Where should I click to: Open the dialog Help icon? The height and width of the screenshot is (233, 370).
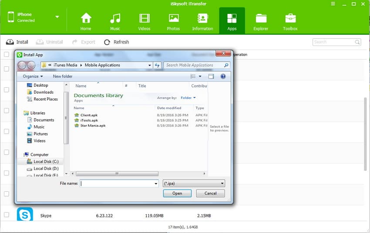pyautogui.click(x=223, y=76)
